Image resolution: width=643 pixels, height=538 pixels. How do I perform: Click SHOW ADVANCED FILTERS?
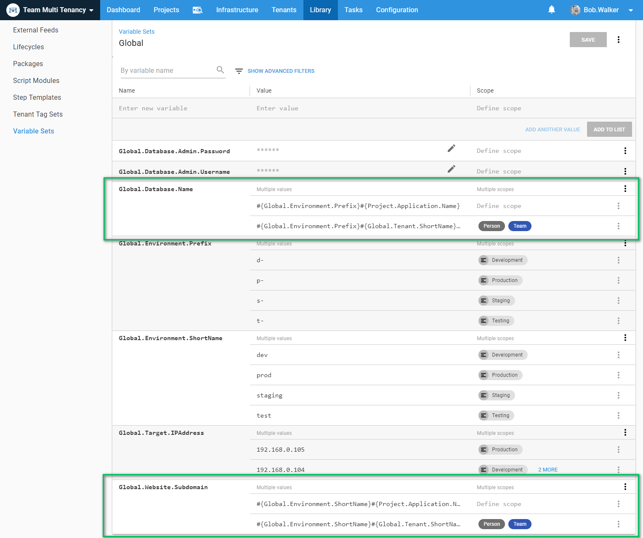click(281, 71)
